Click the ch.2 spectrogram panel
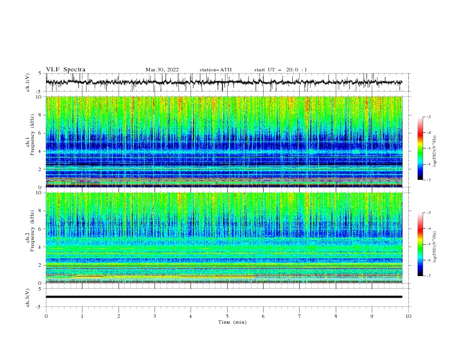 [224, 238]
